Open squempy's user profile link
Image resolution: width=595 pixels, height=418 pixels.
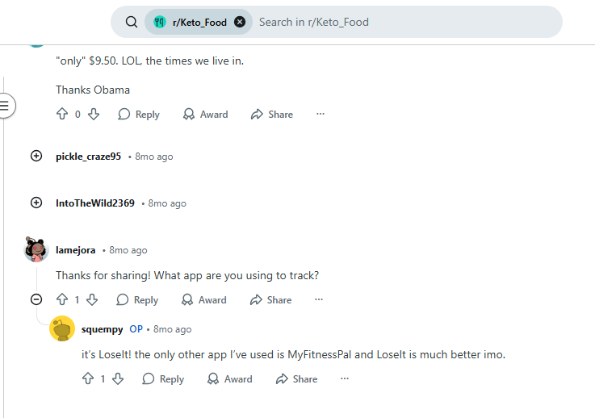(x=103, y=329)
